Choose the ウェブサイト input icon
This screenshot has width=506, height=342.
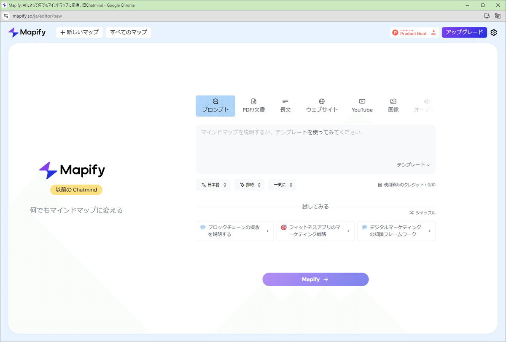(322, 105)
